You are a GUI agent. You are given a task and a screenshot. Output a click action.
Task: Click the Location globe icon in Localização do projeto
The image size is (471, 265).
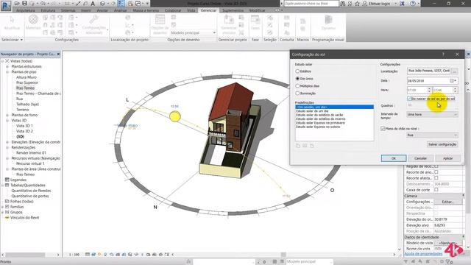(128, 18)
